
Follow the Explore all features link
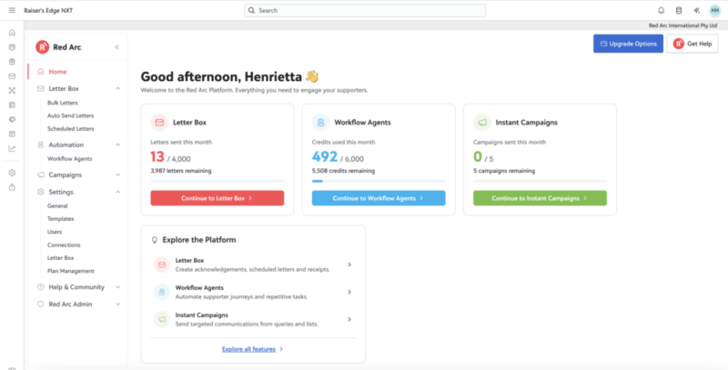point(248,349)
